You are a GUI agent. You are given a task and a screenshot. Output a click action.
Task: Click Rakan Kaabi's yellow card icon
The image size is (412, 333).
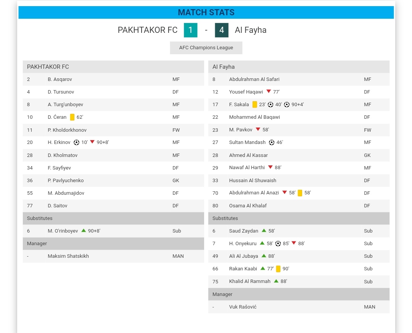pyautogui.click(x=278, y=269)
